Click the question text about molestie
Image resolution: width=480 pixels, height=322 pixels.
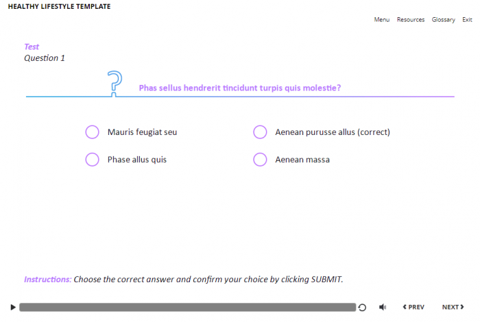coord(240,88)
